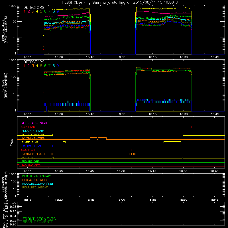Click the REAR_DEC_CHAN/128 legend entry
This screenshot has width=228, height=228.
click(x=38, y=184)
